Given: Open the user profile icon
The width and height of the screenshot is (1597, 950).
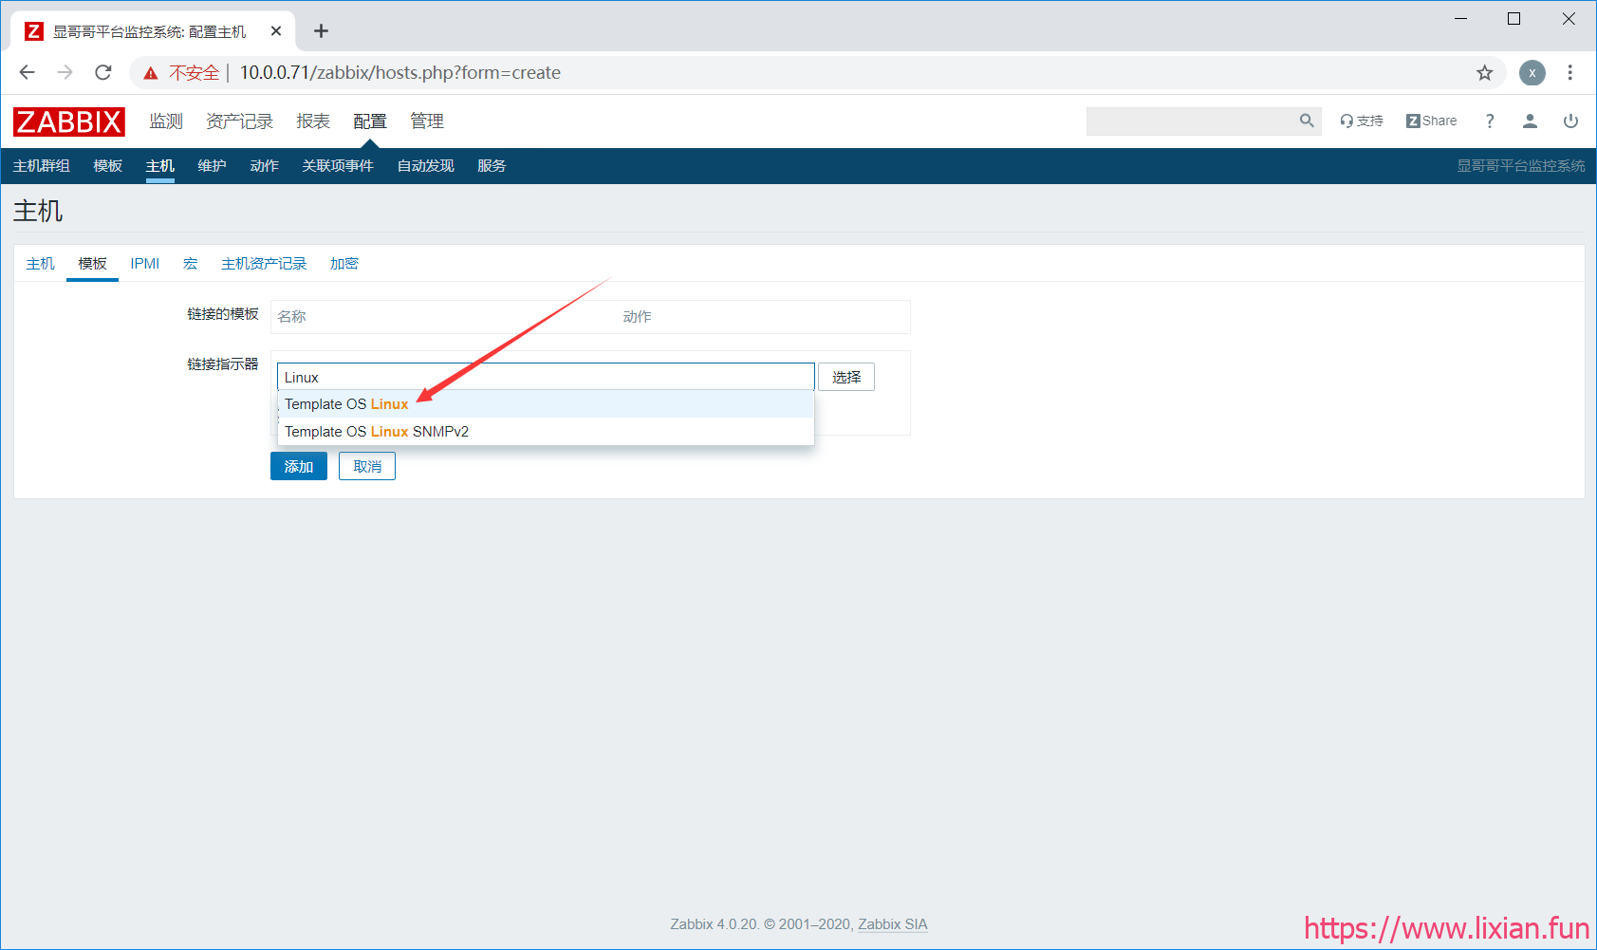Looking at the screenshot, I should [x=1530, y=121].
